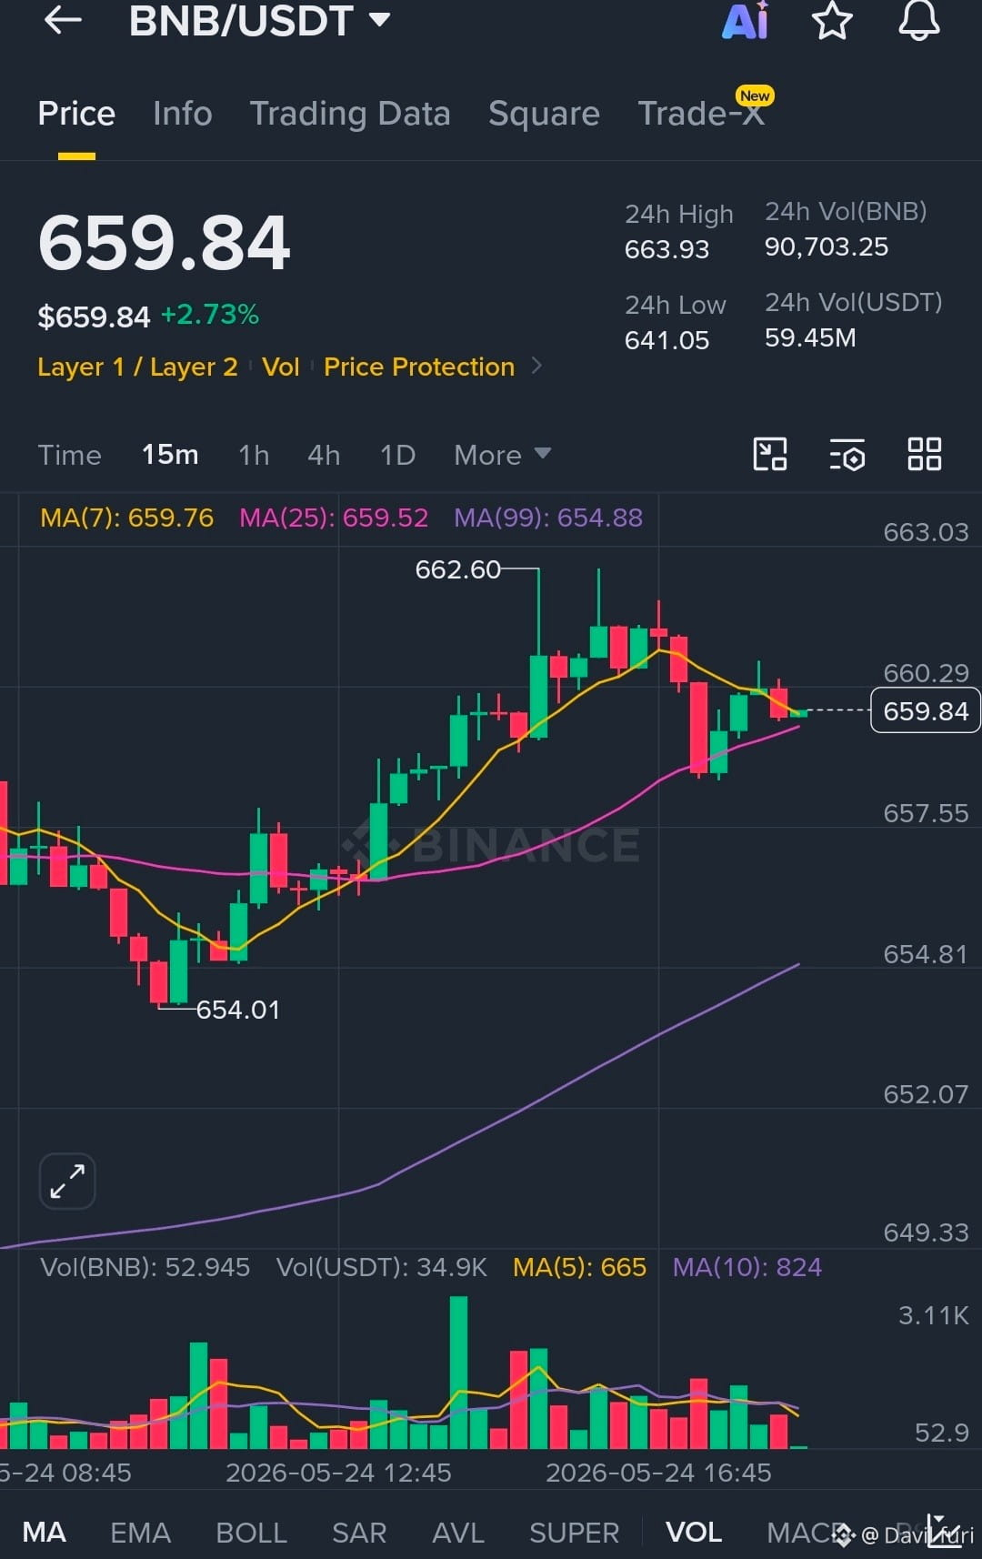
Task: Tap the MA(7): 659.76 legend
Action: coord(127,518)
